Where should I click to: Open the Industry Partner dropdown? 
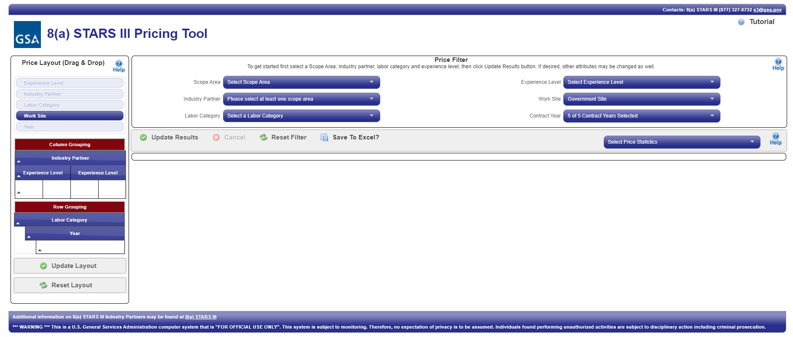pyautogui.click(x=301, y=99)
